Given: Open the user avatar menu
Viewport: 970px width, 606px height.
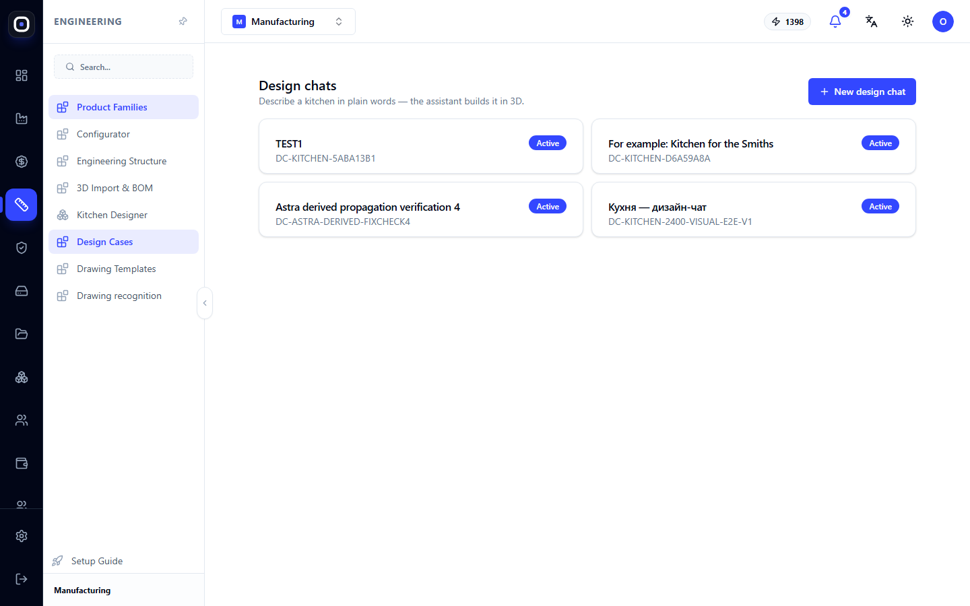Looking at the screenshot, I should coord(943,22).
